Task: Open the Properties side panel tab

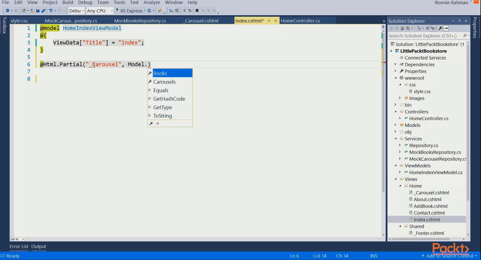Action: 475,28
